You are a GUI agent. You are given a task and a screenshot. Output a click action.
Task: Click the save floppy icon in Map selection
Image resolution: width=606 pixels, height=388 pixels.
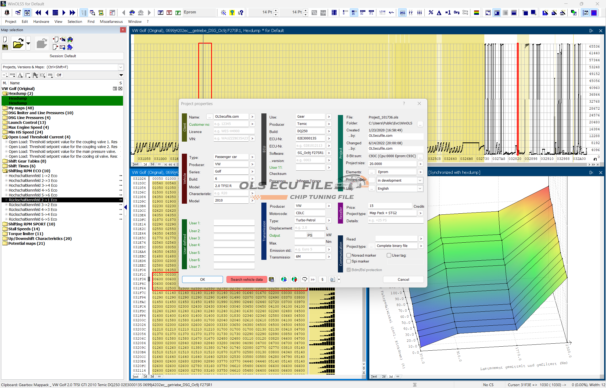pos(5,47)
